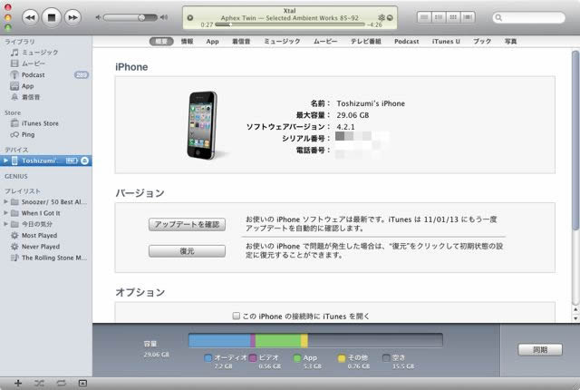The image size is (580, 390).
Task: Skip to next track button
Action: pos(72,17)
